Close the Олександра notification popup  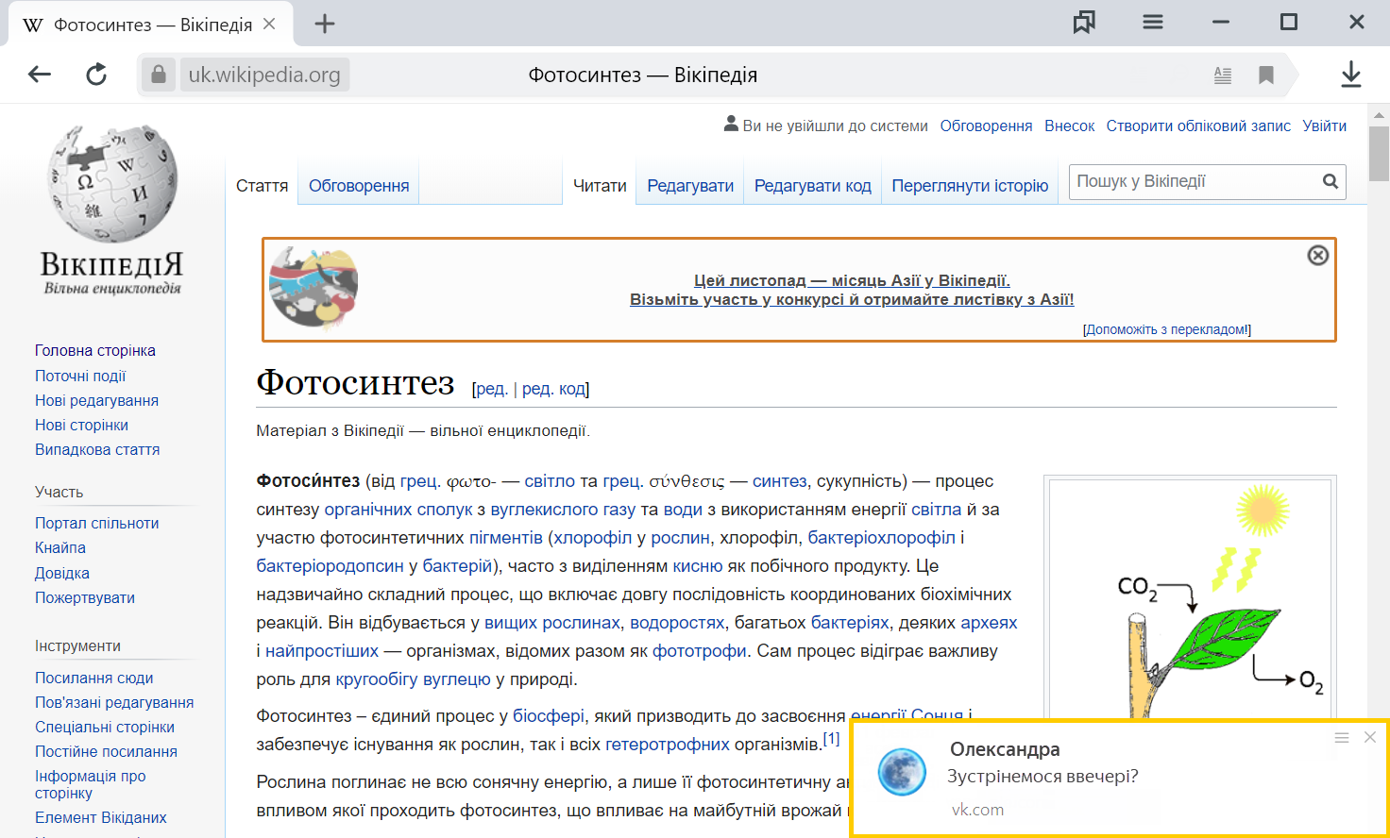tap(1370, 737)
